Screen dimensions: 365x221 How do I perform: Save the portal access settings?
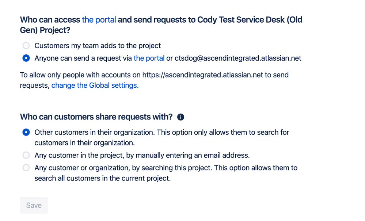pos(34,205)
